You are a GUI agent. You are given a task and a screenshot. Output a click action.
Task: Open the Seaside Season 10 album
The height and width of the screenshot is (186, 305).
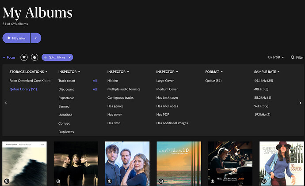tap(179, 164)
